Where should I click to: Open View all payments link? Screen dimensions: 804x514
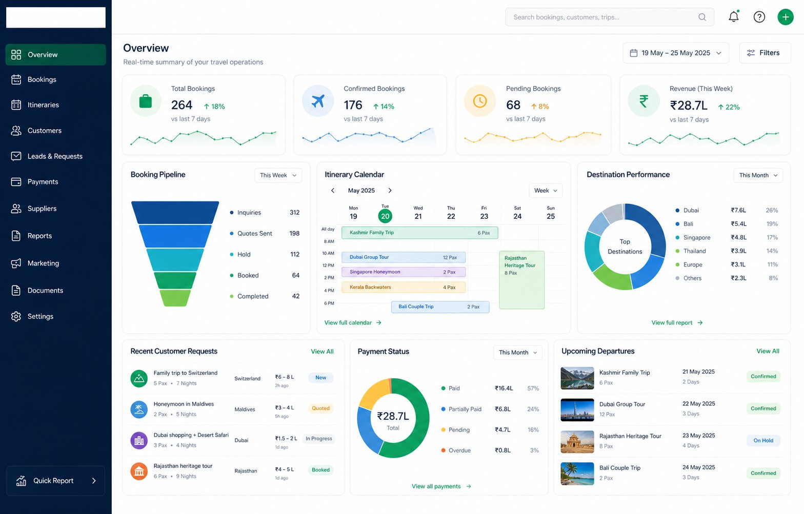(441, 486)
